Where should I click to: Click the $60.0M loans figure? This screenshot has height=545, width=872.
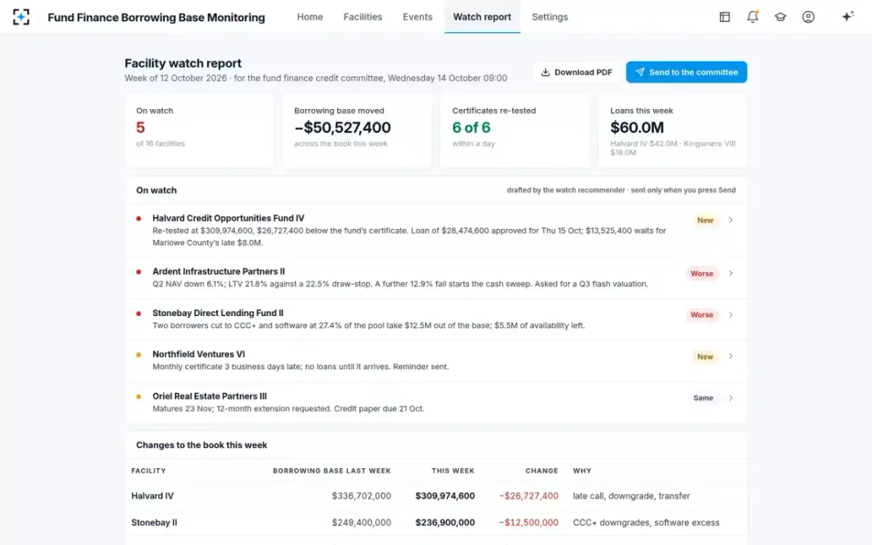(x=637, y=128)
